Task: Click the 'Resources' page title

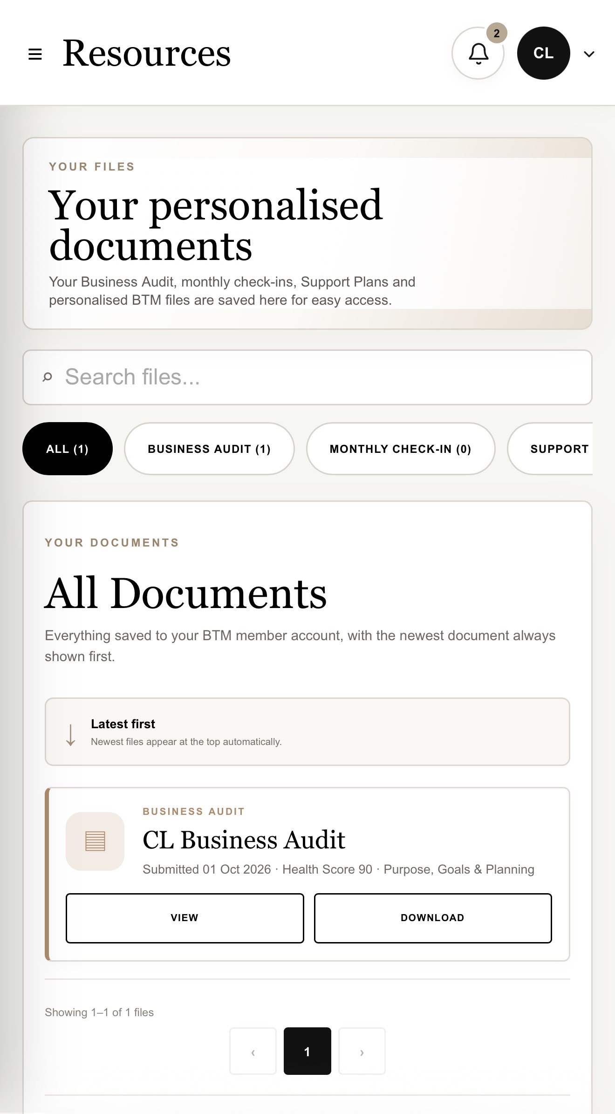Action: [147, 54]
